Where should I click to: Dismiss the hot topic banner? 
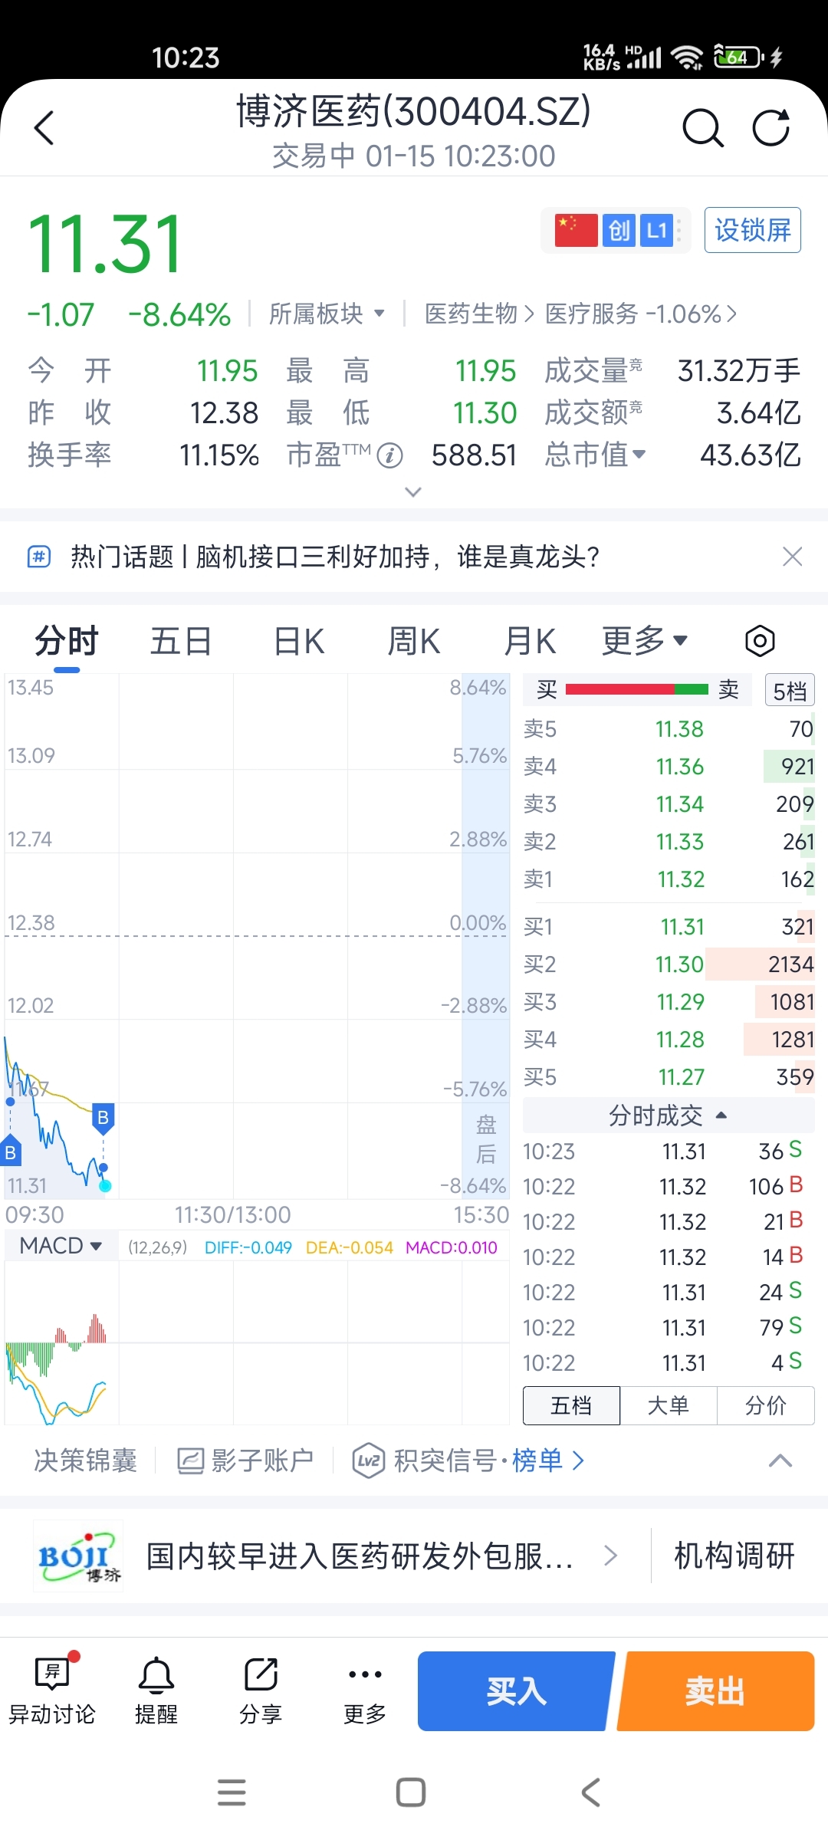[x=792, y=556]
